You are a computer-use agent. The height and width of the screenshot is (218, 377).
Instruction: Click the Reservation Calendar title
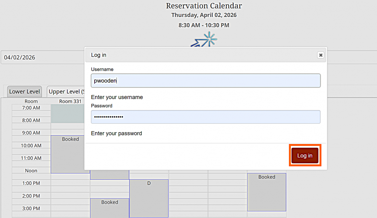[x=204, y=6]
